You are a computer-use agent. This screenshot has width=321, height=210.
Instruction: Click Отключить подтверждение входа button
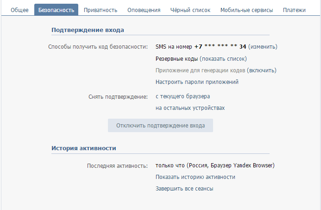pos(160,125)
